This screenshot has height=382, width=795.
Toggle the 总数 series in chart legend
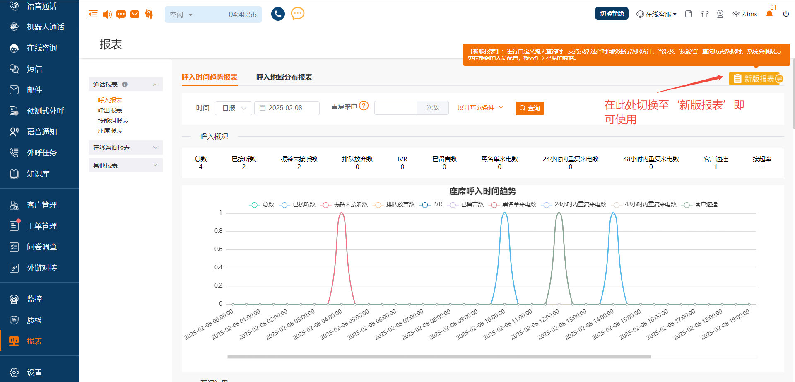(262, 205)
